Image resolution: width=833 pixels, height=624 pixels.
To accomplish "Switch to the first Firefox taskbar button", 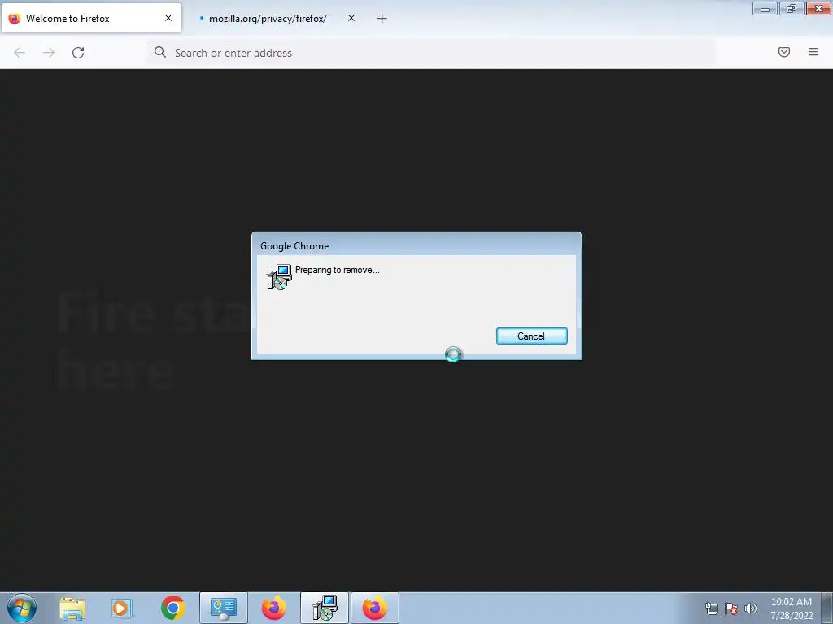I will (x=273, y=609).
